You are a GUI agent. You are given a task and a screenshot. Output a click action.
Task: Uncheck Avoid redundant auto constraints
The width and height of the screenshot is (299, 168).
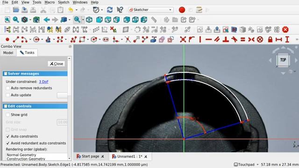pyautogui.click(x=8, y=143)
